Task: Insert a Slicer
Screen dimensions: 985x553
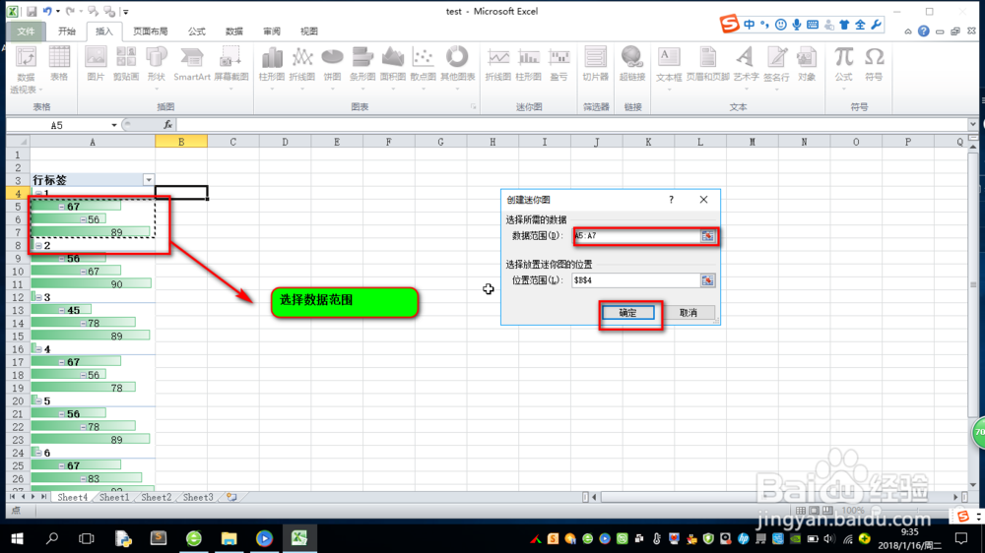Action: tap(596, 64)
